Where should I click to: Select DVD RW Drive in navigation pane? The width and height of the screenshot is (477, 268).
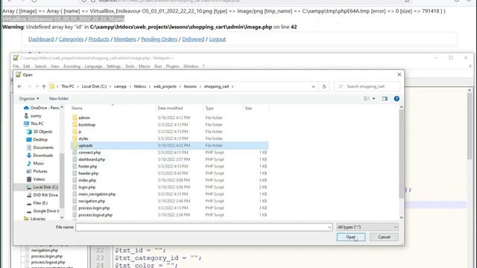coord(45,195)
